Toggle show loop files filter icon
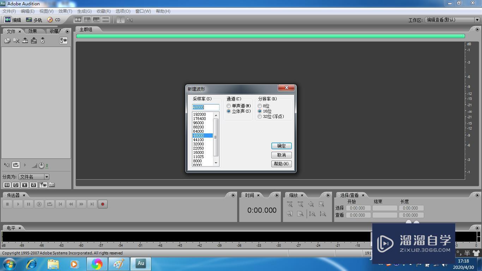The image size is (482, 271). tap(16, 185)
